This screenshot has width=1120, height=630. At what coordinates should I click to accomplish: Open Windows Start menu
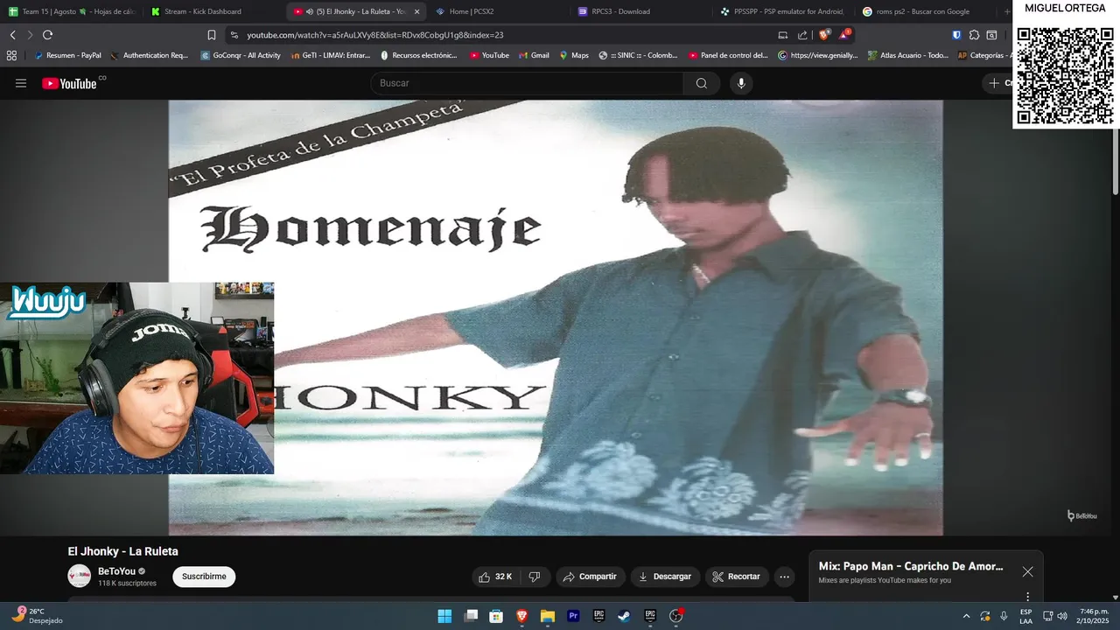[x=444, y=616]
